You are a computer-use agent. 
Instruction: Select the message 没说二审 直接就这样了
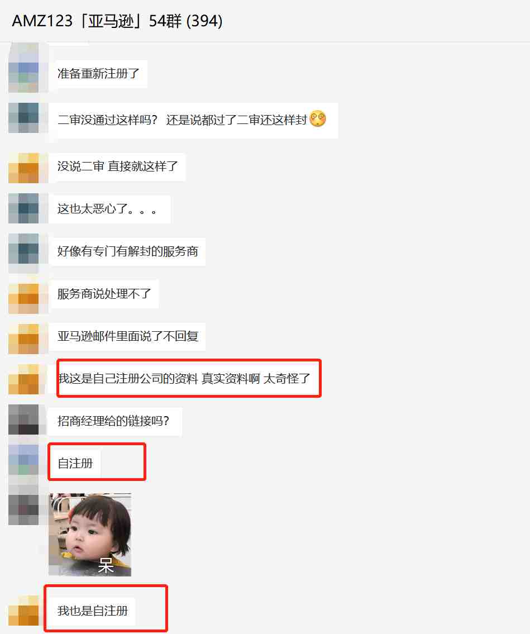[x=117, y=166]
